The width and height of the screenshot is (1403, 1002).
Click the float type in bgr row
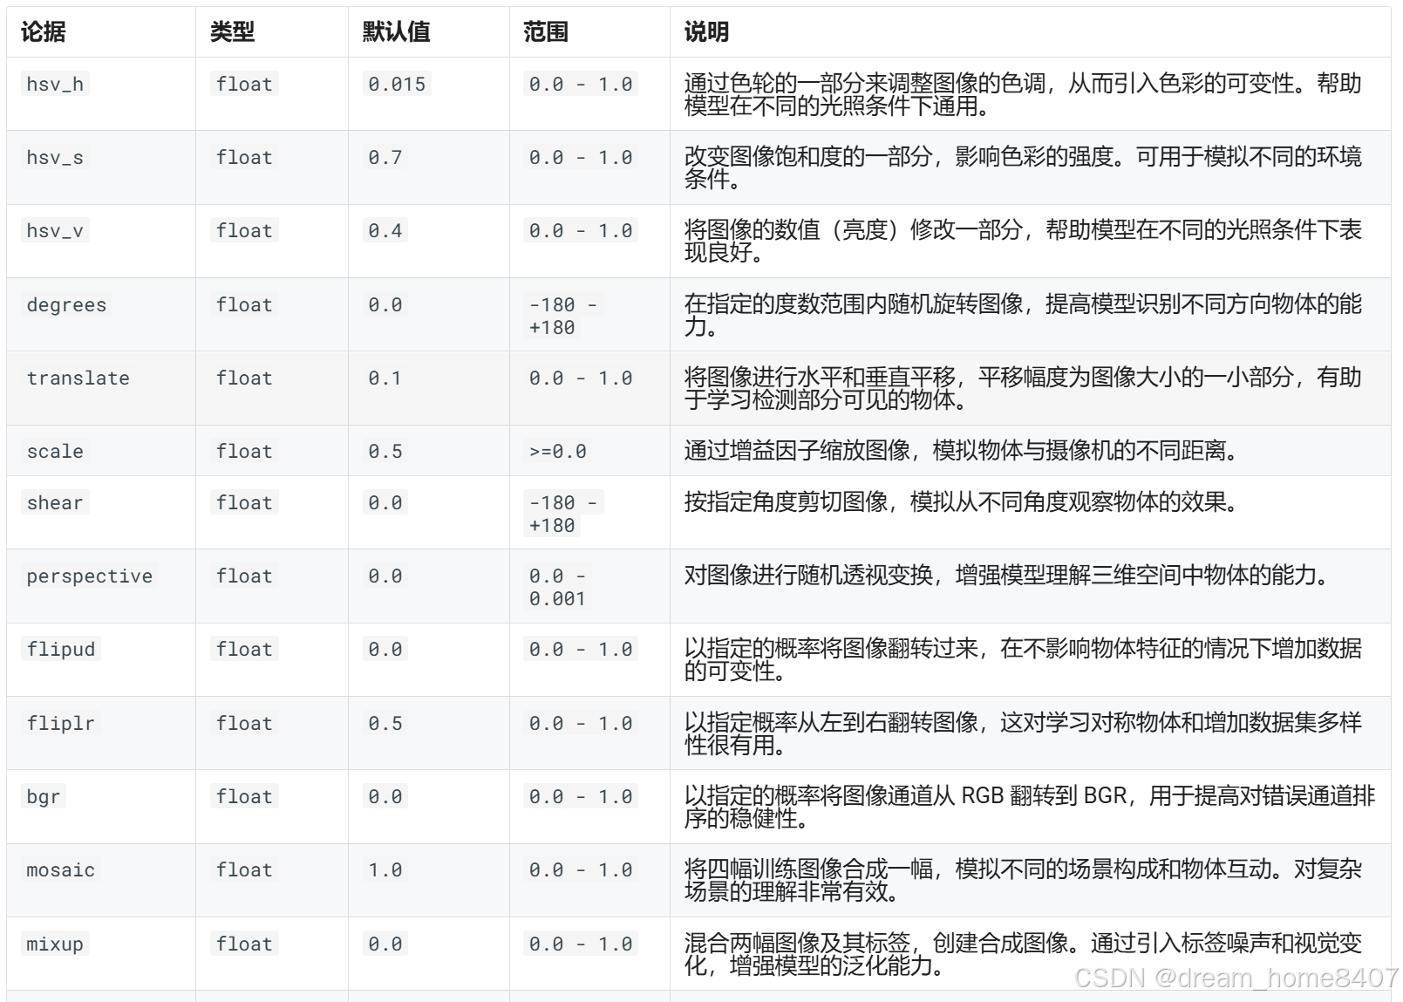pyautogui.click(x=244, y=796)
